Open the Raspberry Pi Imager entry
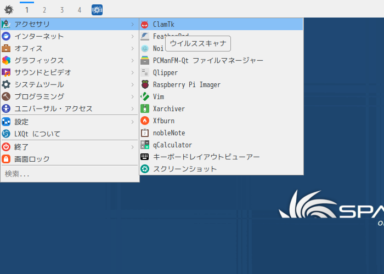The height and width of the screenshot is (274, 384). click(221, 84)
